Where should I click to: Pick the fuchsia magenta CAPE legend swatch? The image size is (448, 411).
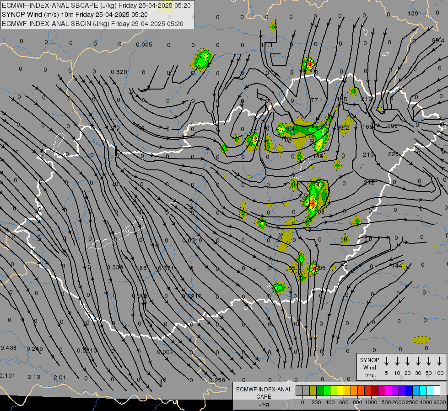click(x=389, y=390)
